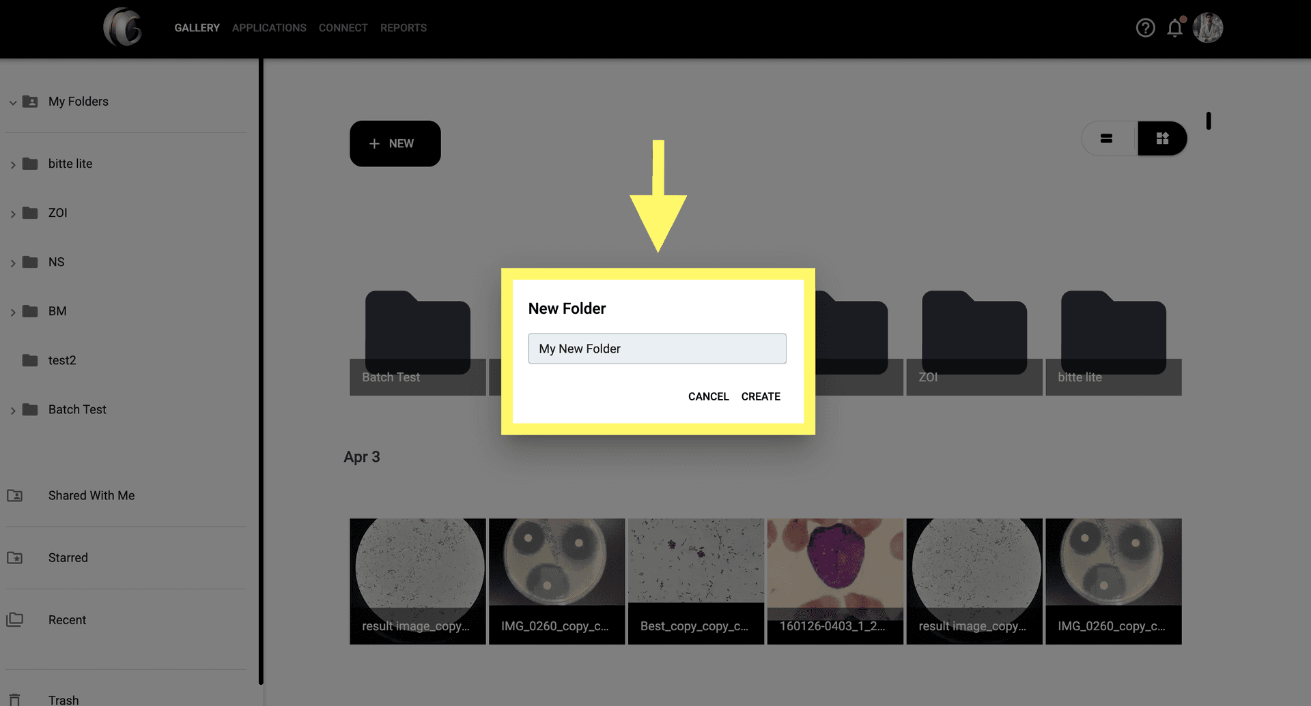Open the Reports tab
1311x706 pixels.
coord(403,28)
